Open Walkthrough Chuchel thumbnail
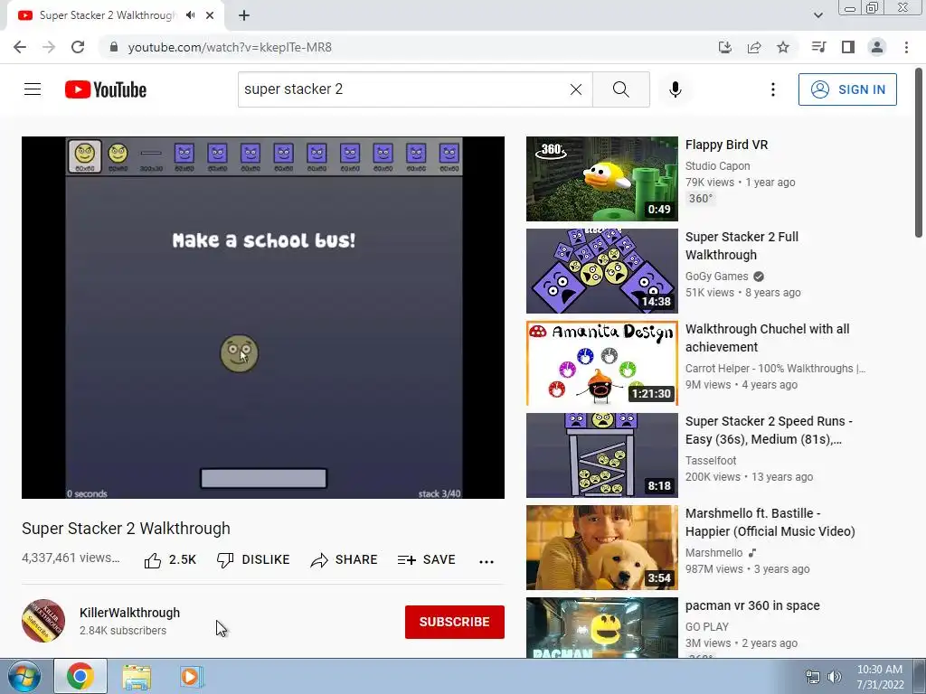This screenshot has width=926, height=694. click(601, 363)
